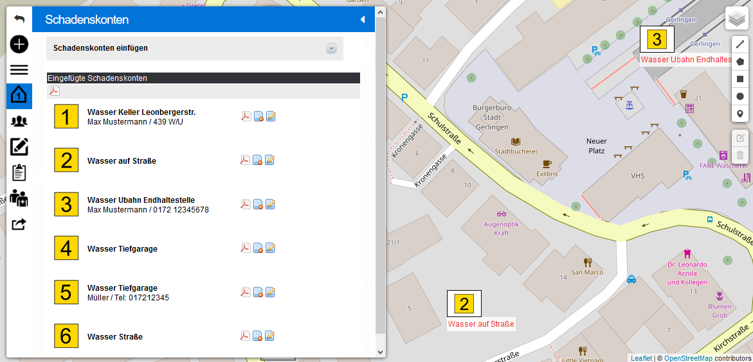Edit the Wasser auf Straße entry
Viewport: 753px width, 362px height.
pos(271,160)
